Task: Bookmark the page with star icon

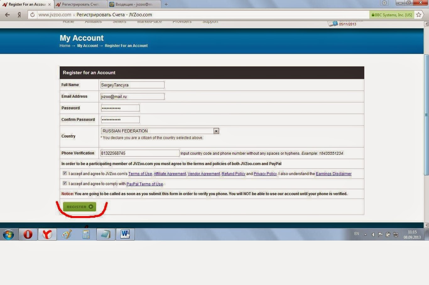Action: pos(419,15)
